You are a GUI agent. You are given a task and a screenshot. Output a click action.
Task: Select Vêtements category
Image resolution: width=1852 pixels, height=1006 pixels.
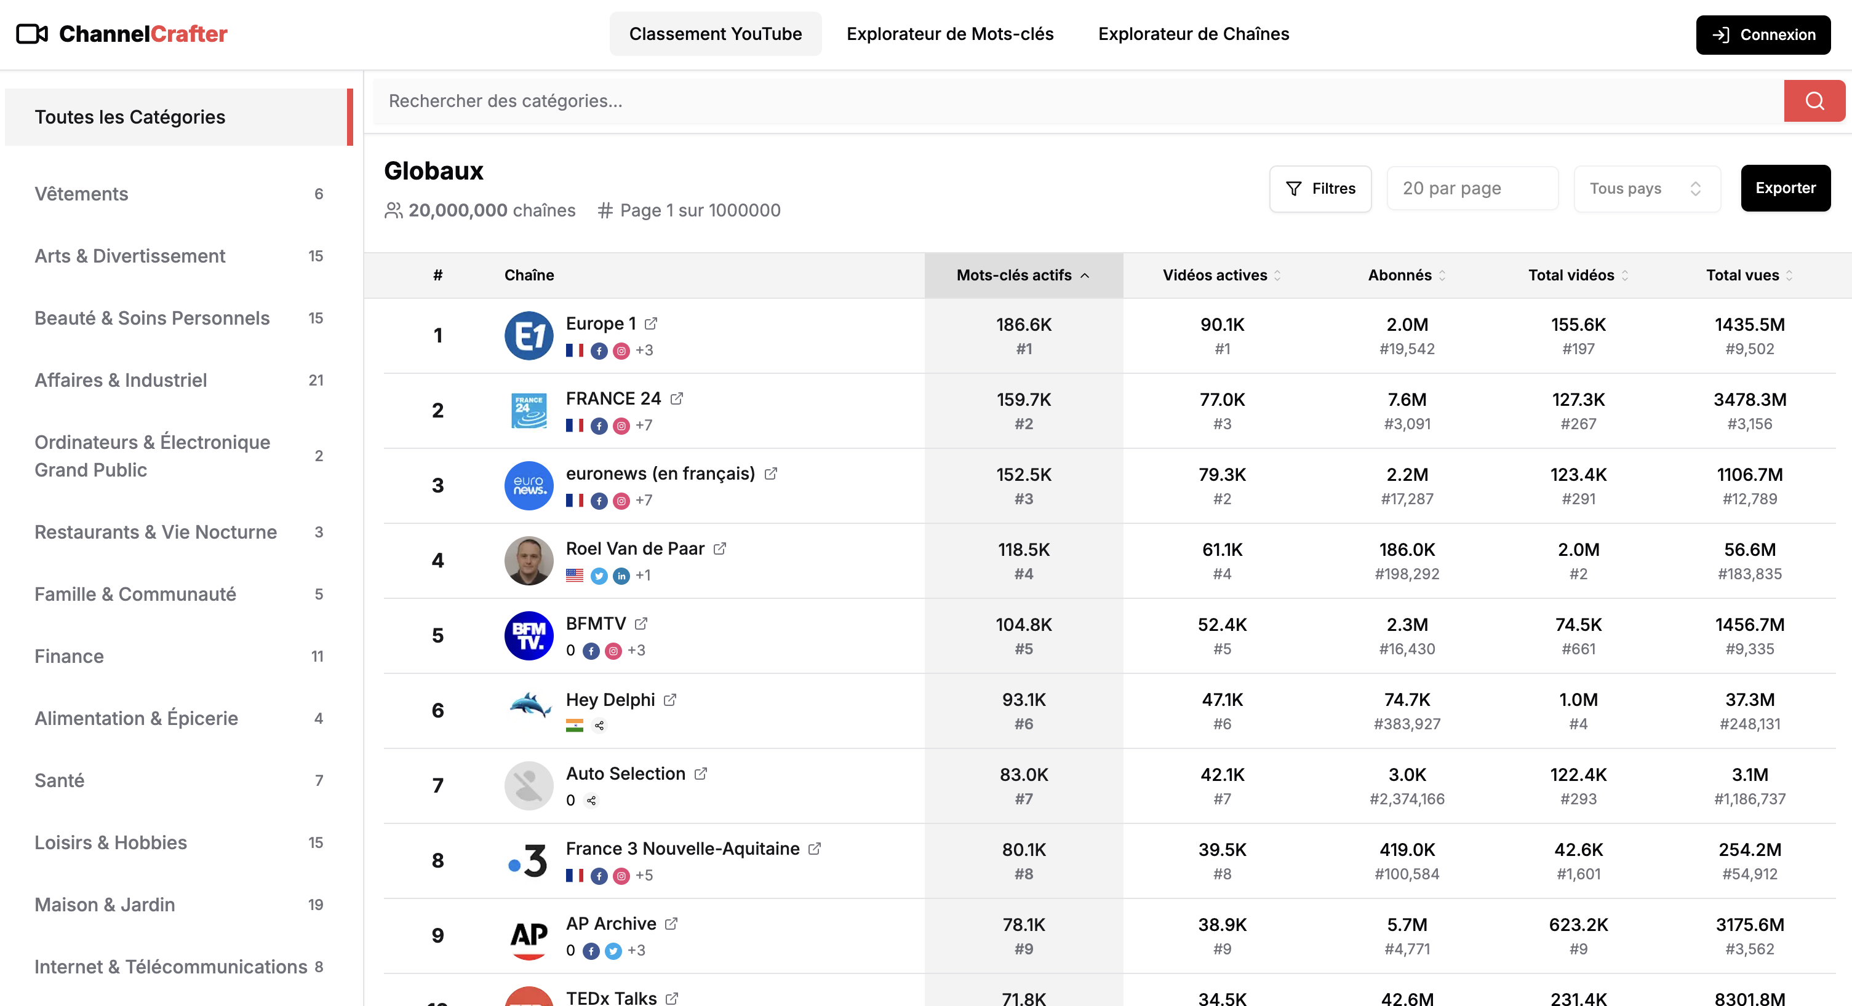tap(178, 194)
